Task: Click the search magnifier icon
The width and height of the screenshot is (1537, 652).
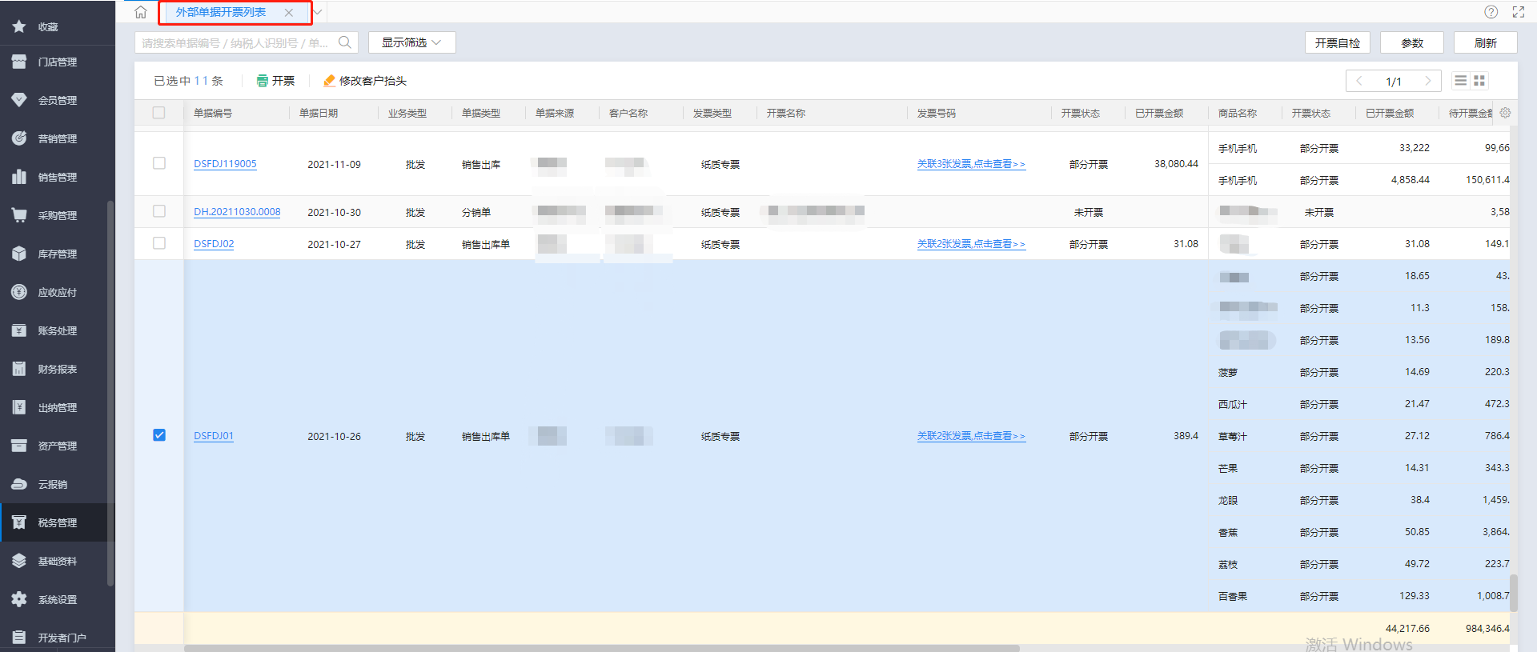Action: click(x=345, y=42)
